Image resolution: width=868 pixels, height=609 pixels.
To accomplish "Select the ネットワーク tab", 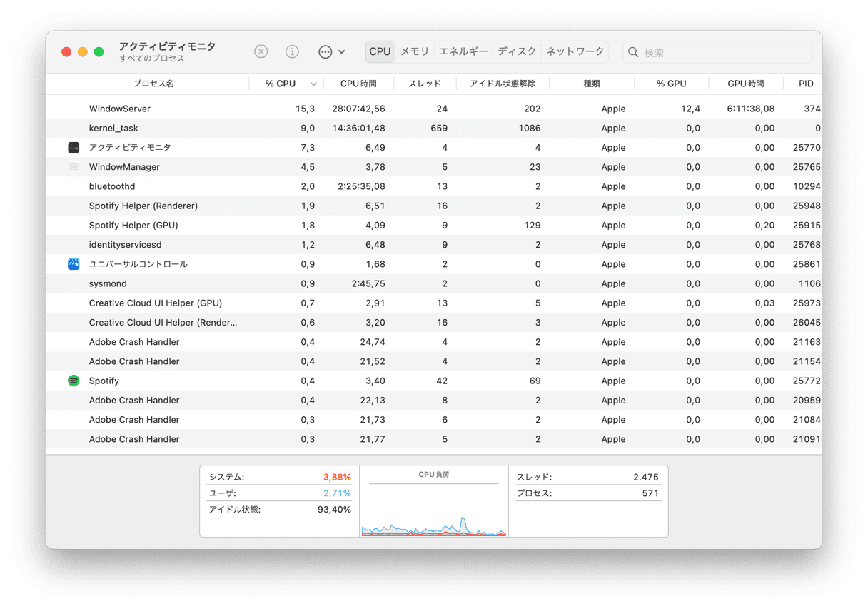I will click(x=575, y=51).
